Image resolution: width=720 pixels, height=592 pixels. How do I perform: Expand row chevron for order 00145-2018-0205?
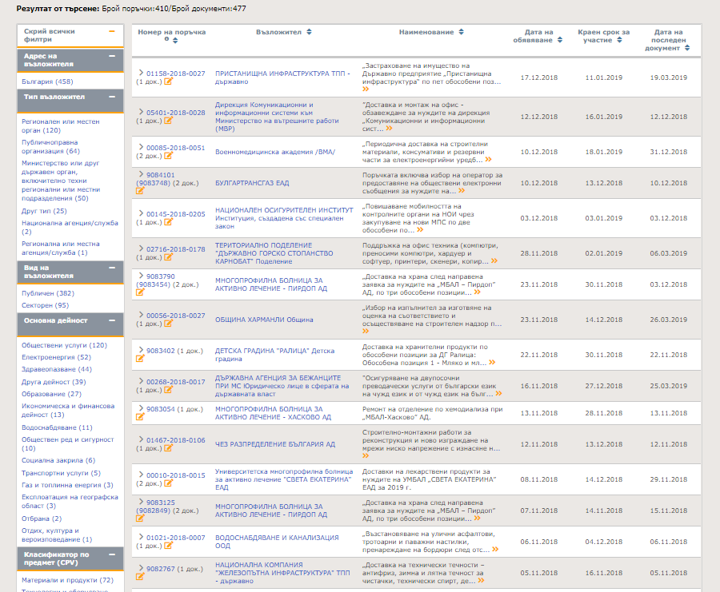pyautogui.click(x=141, y=214)
